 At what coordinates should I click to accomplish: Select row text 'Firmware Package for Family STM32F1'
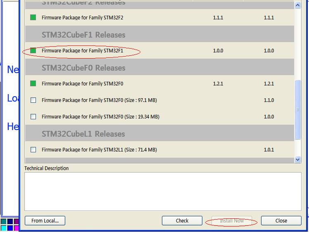pyautogui.click(x=82, y=51)
